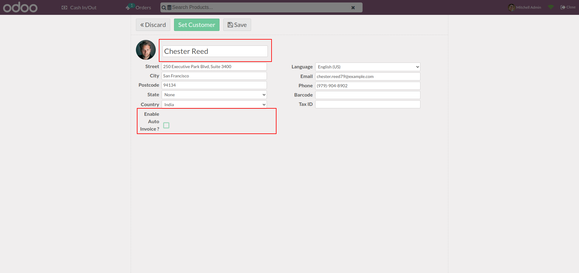
Task: Edit the Street address field
Action: (x=214, y=67)
